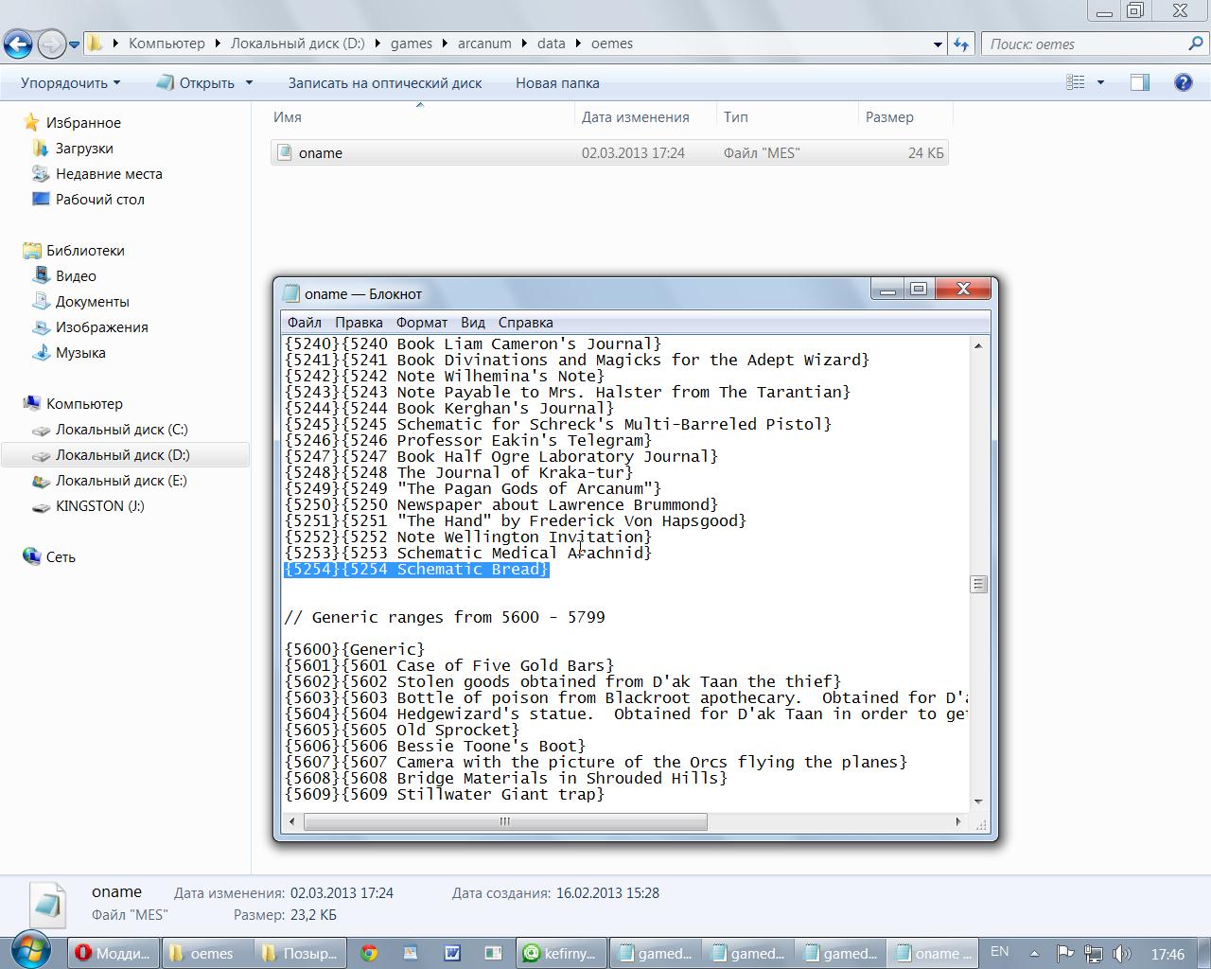Click the Windows Start orb

[30, 951]
